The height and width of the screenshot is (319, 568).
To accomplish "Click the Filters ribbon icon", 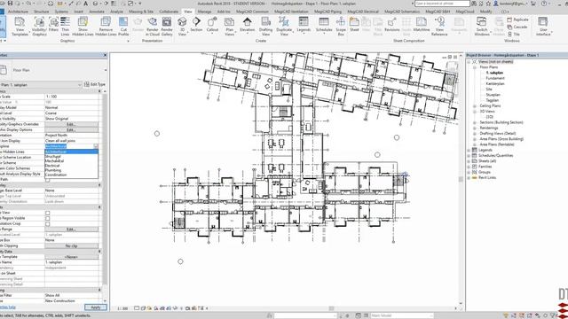I will coord(53,25).
